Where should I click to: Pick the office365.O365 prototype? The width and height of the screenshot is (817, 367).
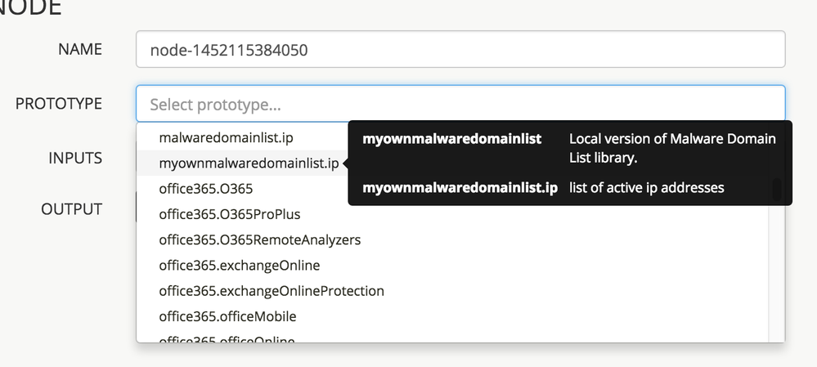pos(206,189)
